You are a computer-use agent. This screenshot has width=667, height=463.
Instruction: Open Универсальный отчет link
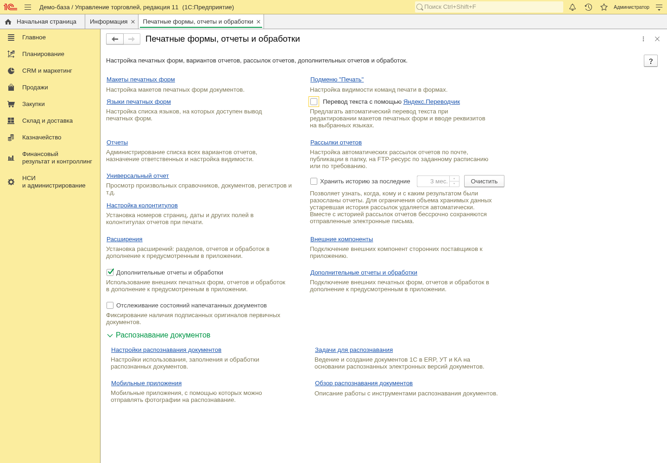[x=138, y=176]
